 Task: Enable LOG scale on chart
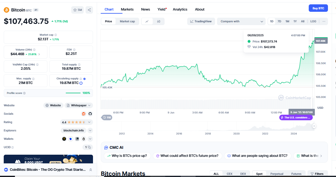coord(313,21)
